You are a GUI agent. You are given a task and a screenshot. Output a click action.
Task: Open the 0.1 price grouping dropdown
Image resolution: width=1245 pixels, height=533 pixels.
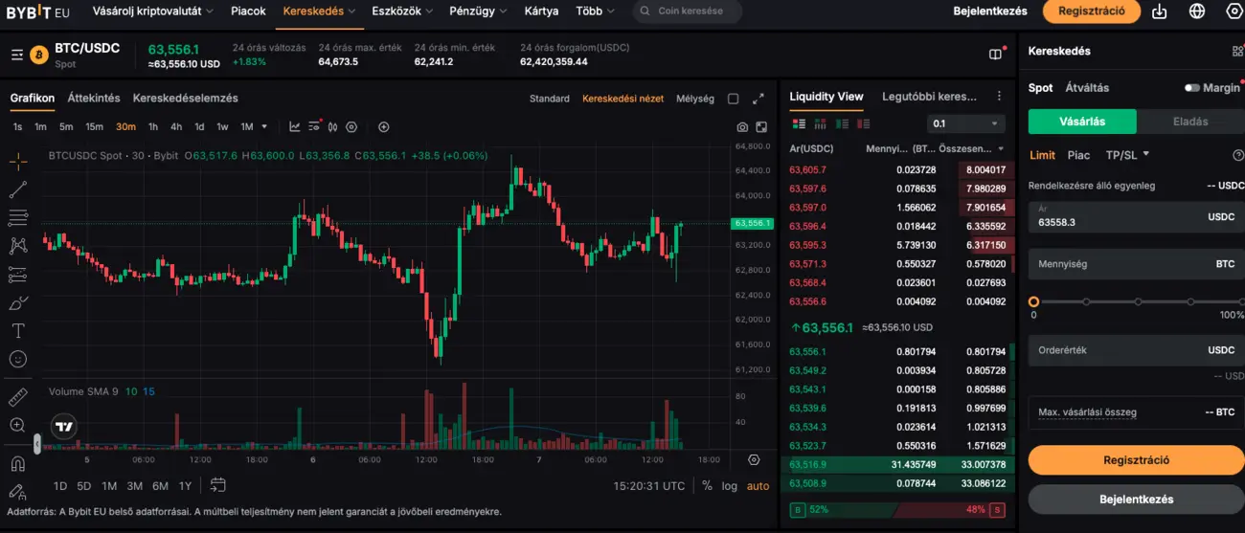[966, 123]
